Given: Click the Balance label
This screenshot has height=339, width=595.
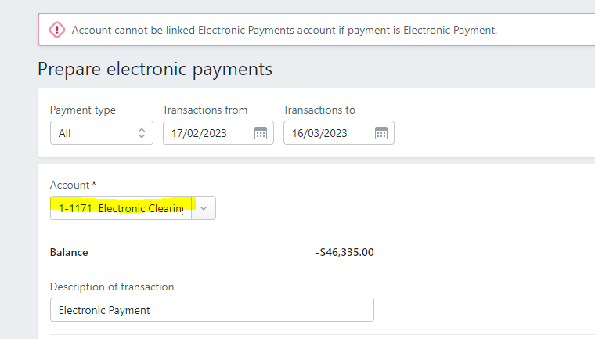Looking at the screenshot, I should [x=69, y=252].
